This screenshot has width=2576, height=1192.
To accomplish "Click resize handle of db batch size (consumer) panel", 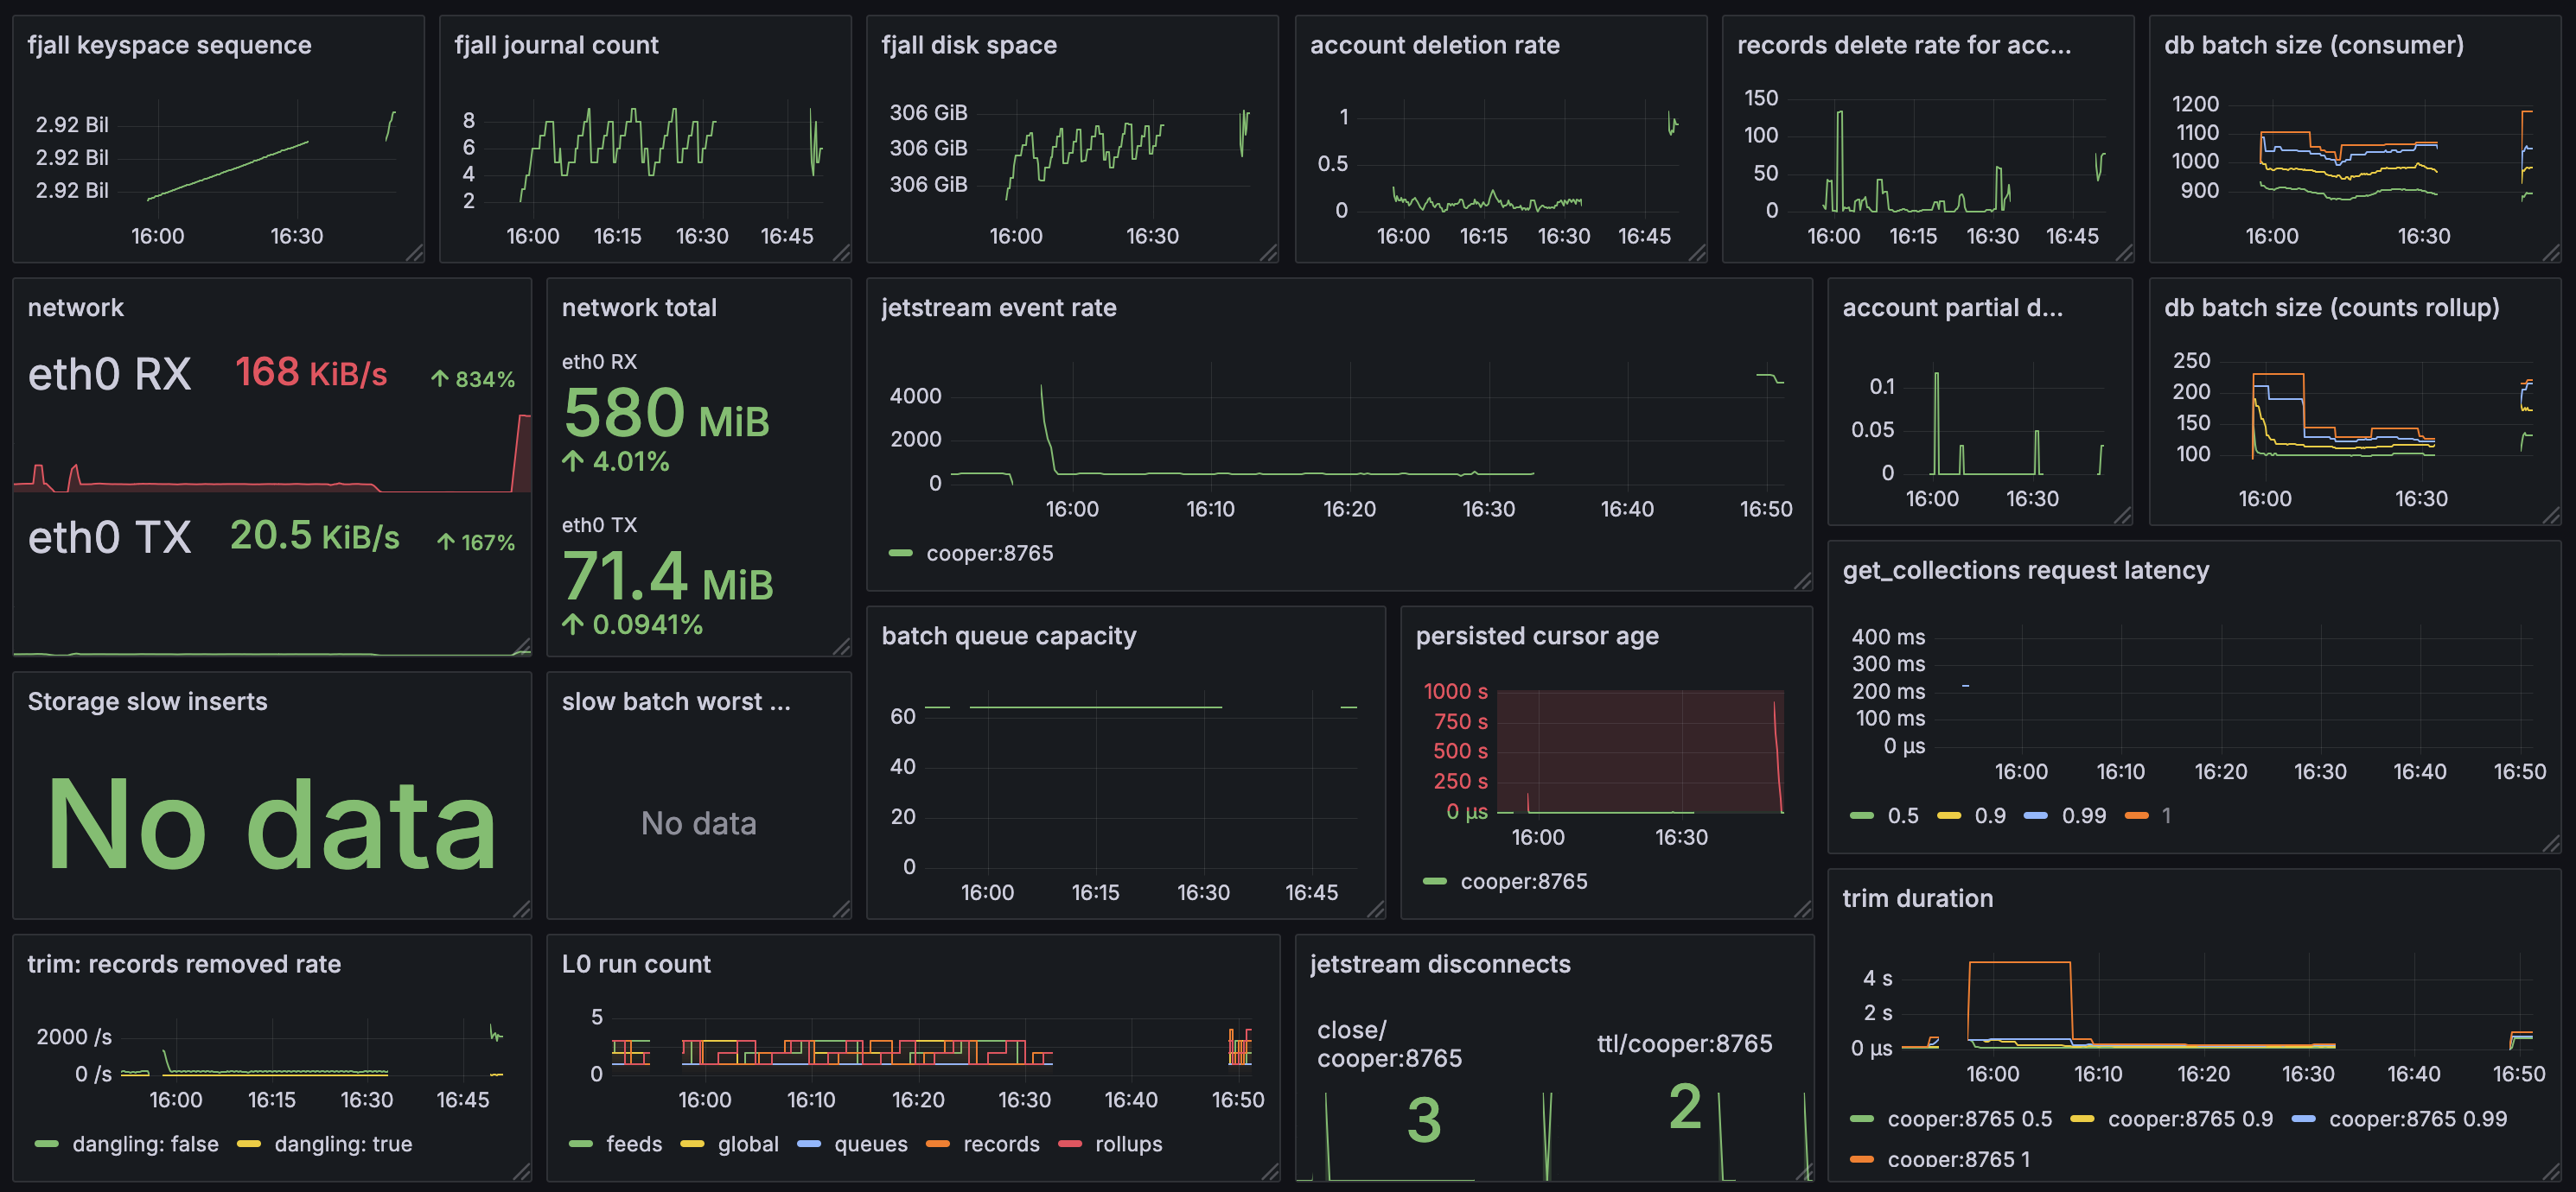I will pyautogui.click(x=2551, y=254).
